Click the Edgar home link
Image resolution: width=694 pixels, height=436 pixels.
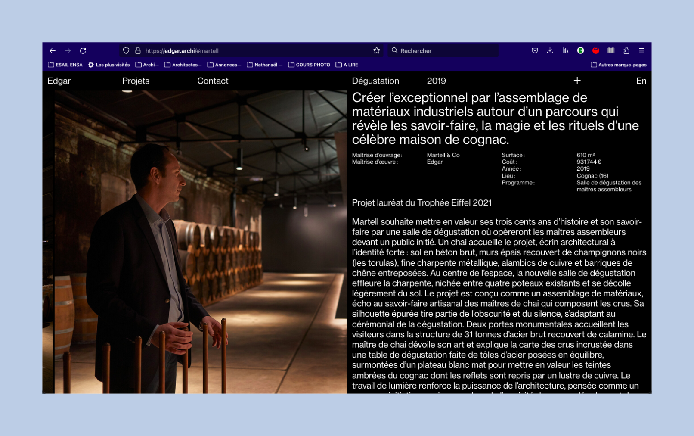pyautogui.click(x=59, y=81)
